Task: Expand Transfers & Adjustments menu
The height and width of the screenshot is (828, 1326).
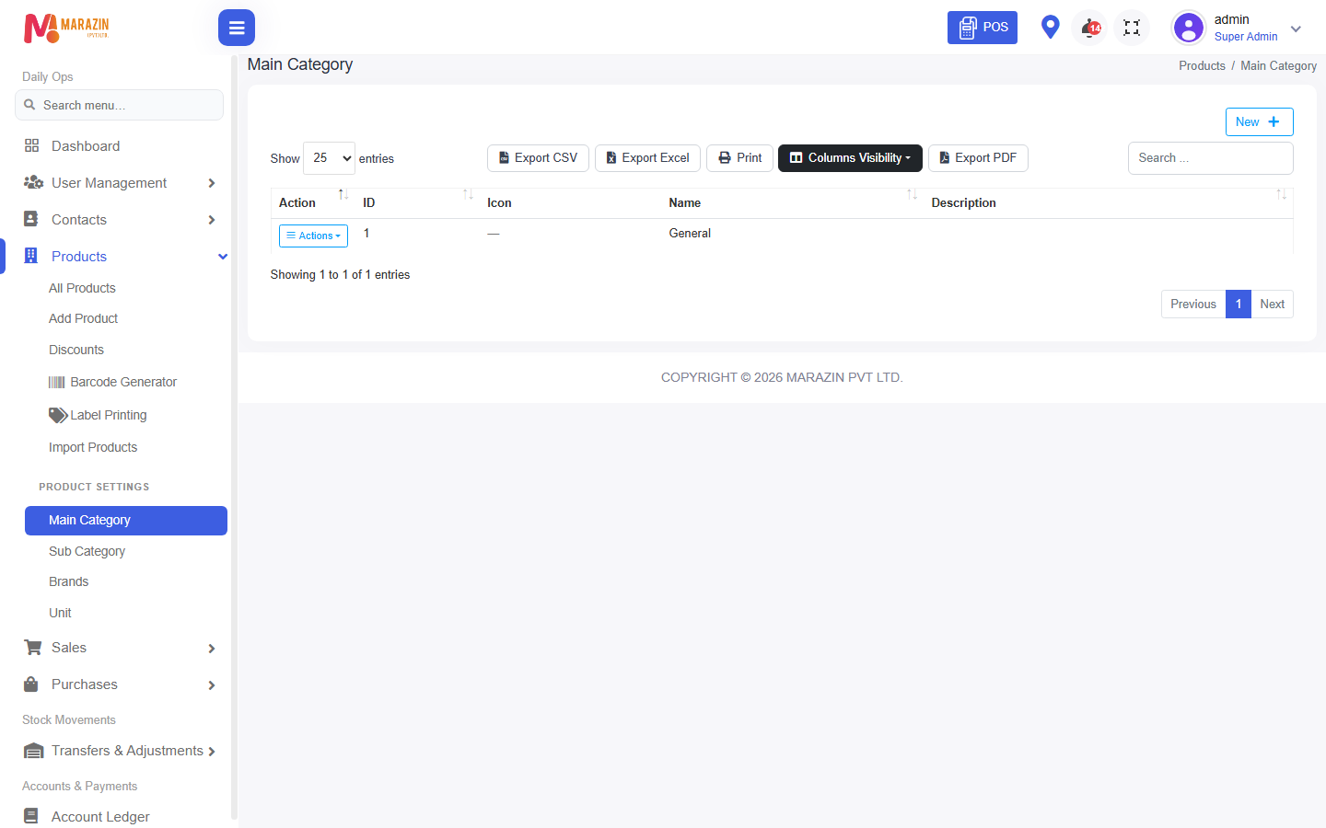Action: (119, 751)
